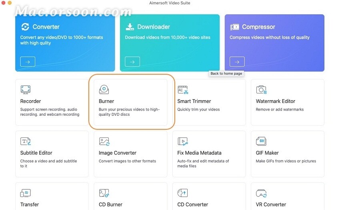Click 'Convert images to other formats' text
Viewport: 340px width, 210px height.
pos(127,161)
